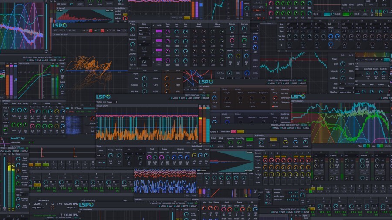Click the Multi-Sampler Time drifting knob
The width and height of the screenshot is (392, 220).
[240, 143]
